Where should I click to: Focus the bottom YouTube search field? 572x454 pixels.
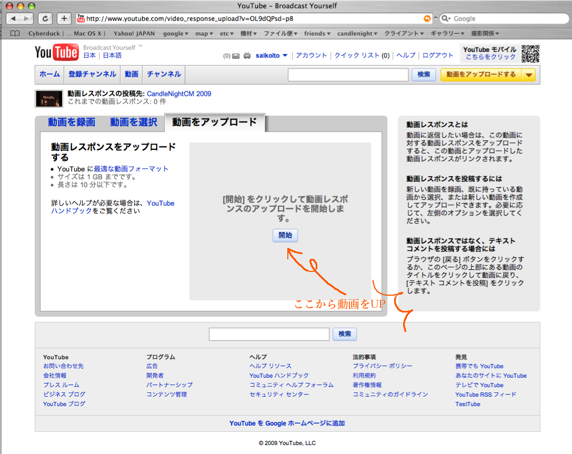coord(269,334)
